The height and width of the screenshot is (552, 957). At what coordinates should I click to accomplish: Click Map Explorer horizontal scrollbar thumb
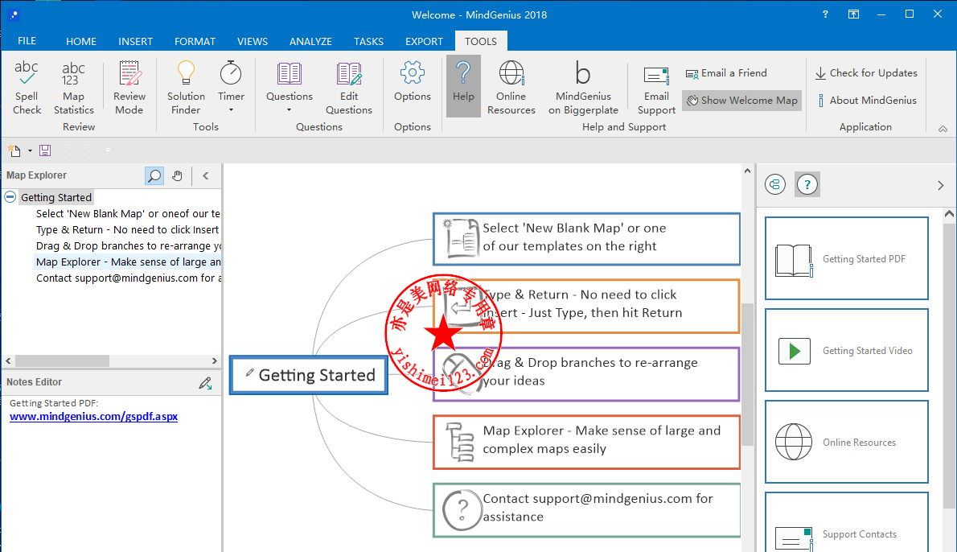pos(62,360)
